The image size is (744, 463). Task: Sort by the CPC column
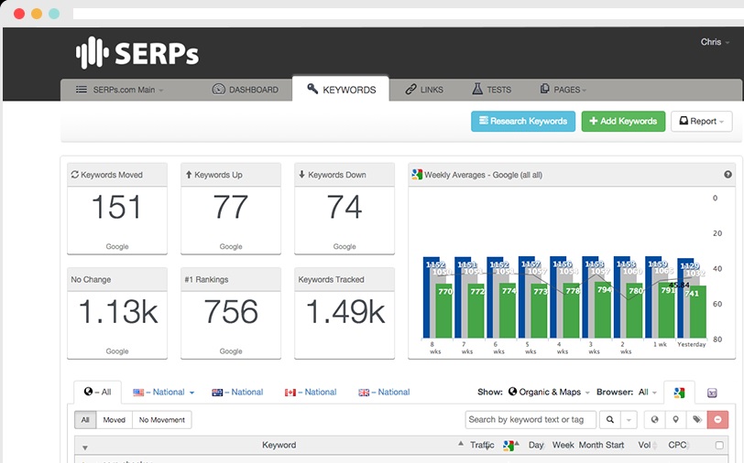pos(677,445)
